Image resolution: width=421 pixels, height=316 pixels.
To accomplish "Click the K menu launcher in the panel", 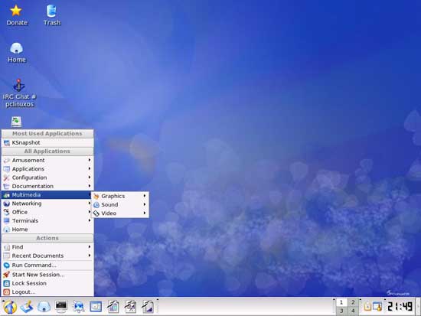I will (x=10, y=307).
